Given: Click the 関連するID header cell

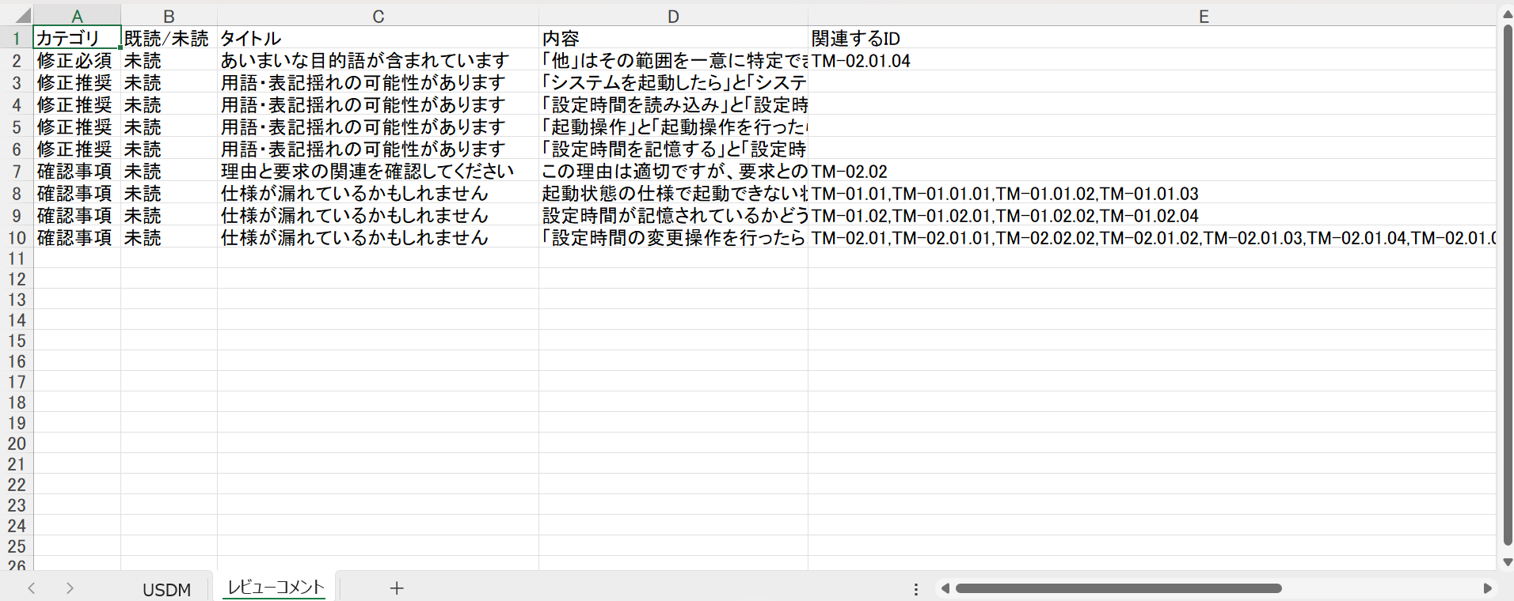Looking at the screenshot, I should click(x=1152, y=38).
